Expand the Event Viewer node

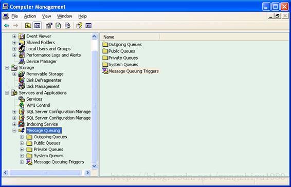pos(14,36)
